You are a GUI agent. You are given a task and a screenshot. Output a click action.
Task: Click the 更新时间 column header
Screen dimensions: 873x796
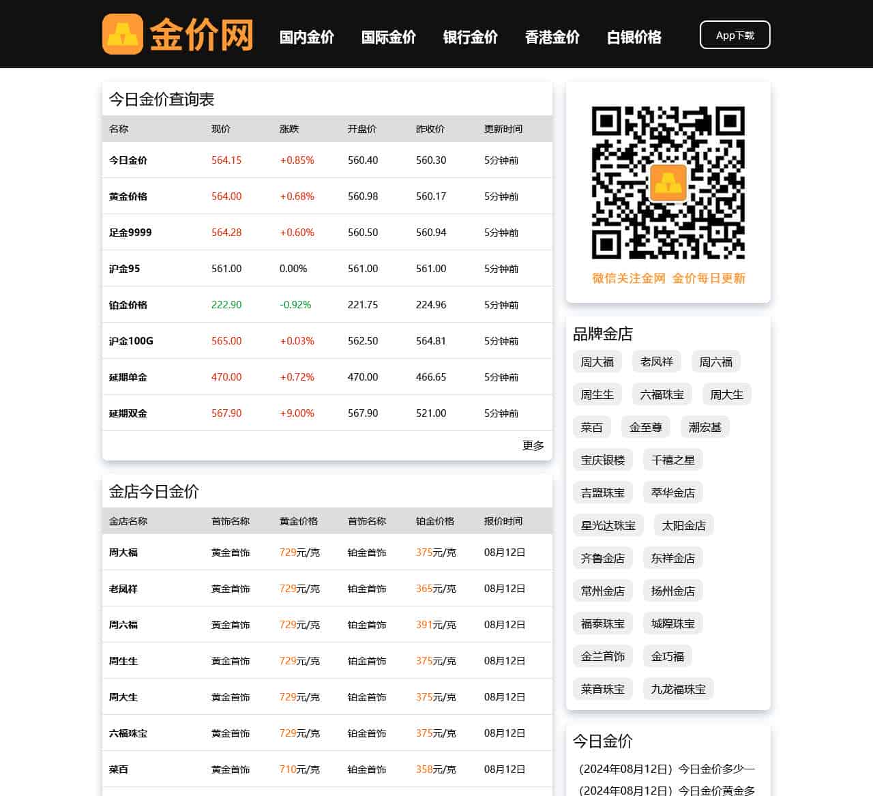[503, 129]
